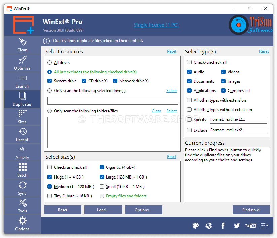Open the Activity monitor module
Viewport: 277px width, 238px height.
point(22,152)
